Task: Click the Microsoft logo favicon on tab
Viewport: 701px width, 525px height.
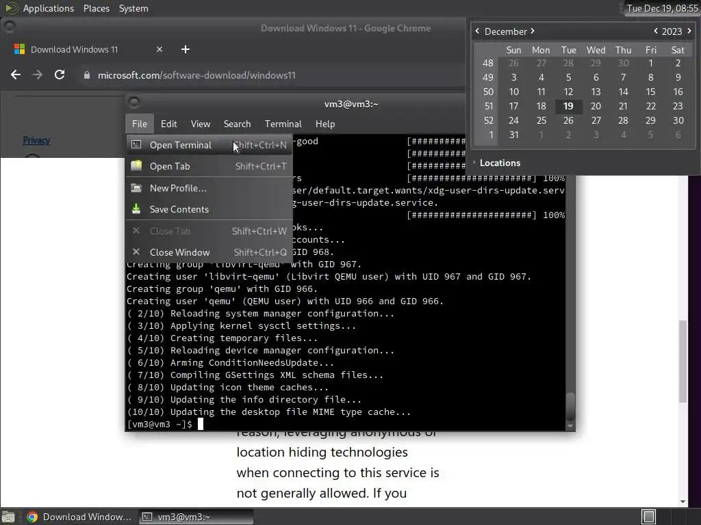Action: [x=20, y=49]
